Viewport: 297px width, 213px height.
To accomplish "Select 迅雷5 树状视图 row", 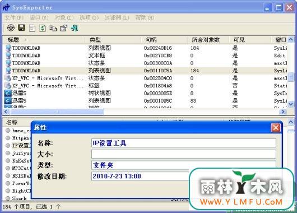I will 146,93.
